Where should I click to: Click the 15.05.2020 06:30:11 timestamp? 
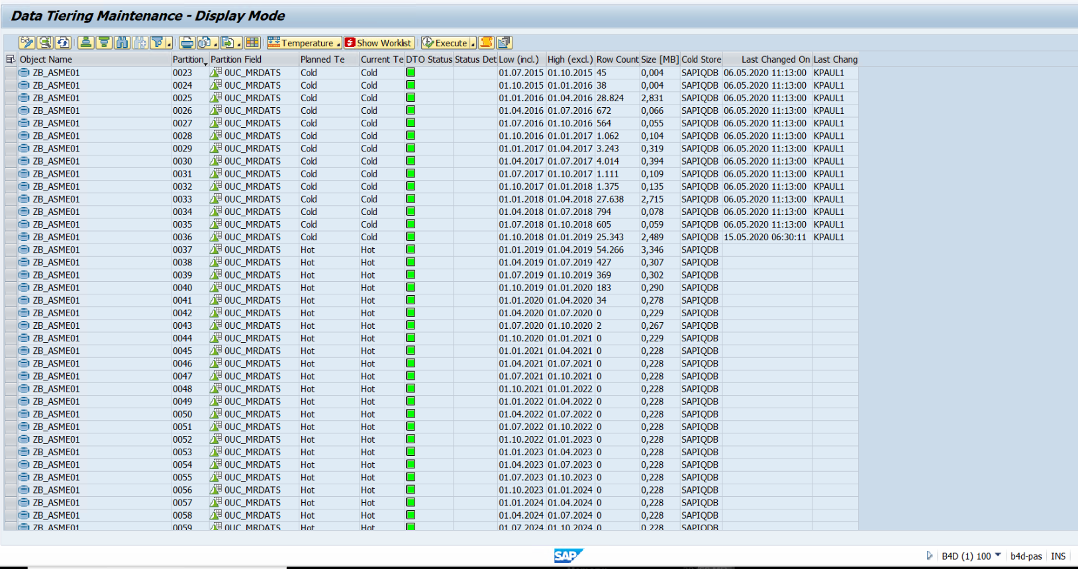pyautogui.click(x=765, y=237)
